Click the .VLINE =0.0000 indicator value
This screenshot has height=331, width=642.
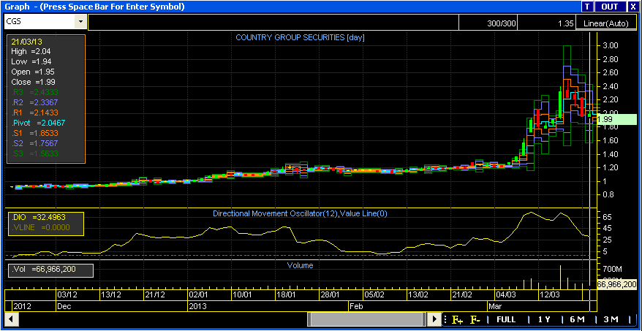tap(41, 227)
